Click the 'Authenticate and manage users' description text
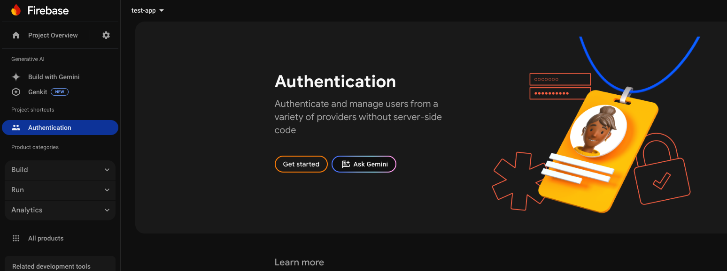The width and height of the screenshot is (727, 271). pos(358,117)
